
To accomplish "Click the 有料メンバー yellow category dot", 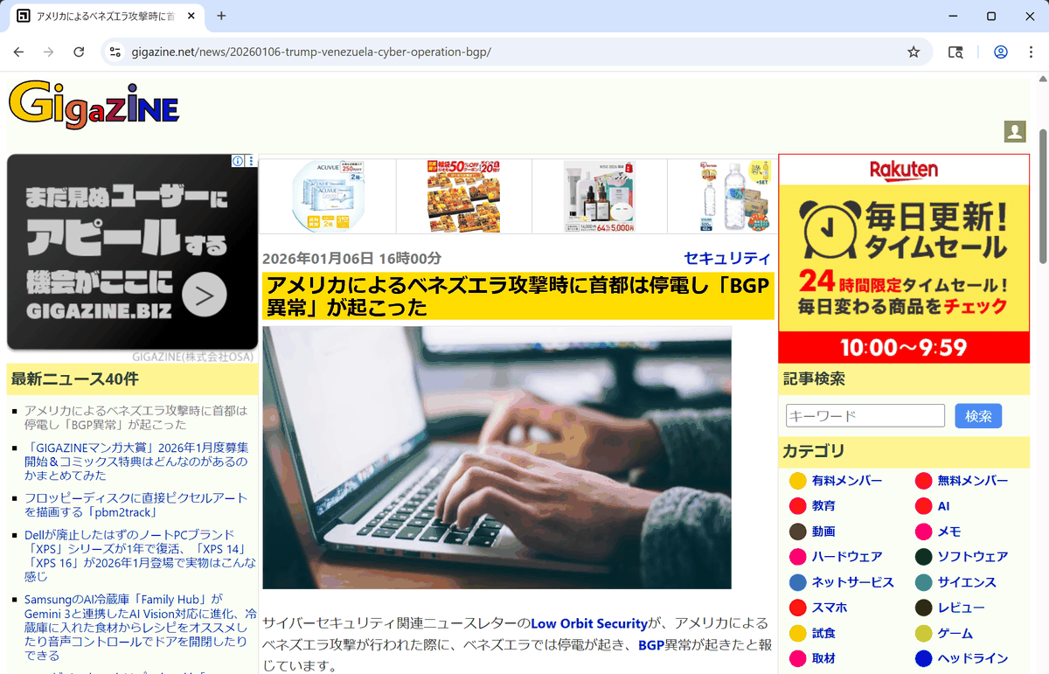I will (x=797, y=481).
